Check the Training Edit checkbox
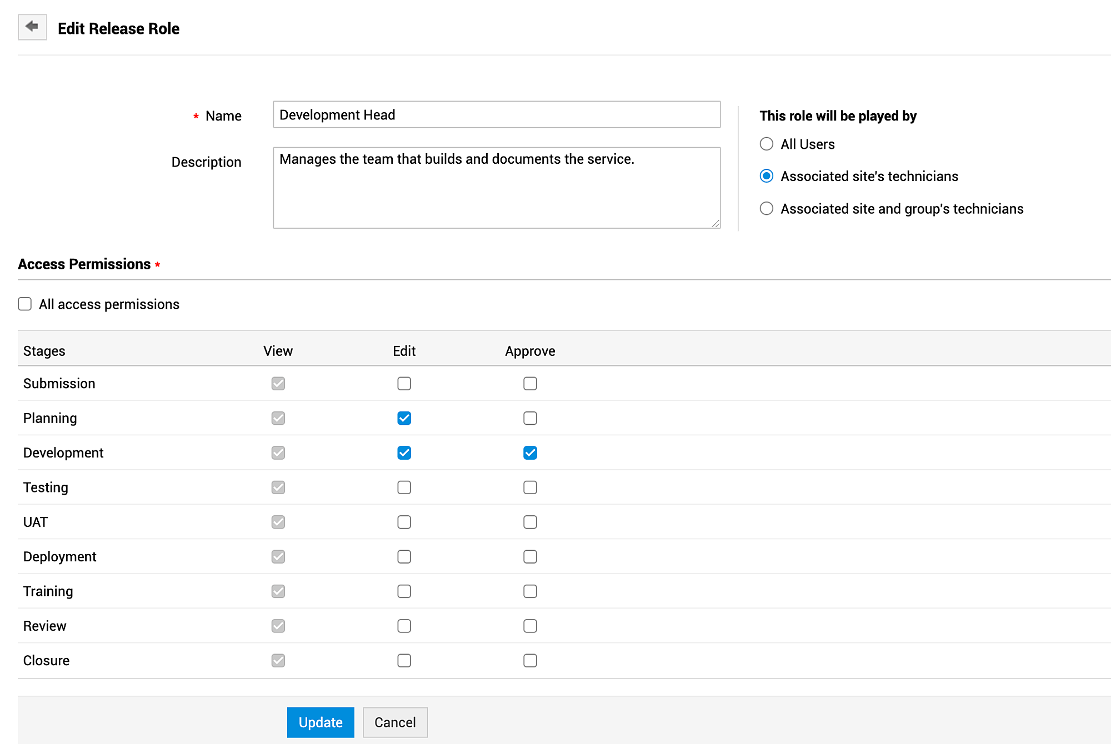The width and height of the screenshot is (1111, 744). point(404,591)
